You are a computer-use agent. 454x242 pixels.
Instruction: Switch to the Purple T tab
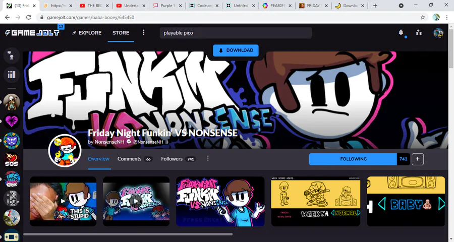[167, 6]
